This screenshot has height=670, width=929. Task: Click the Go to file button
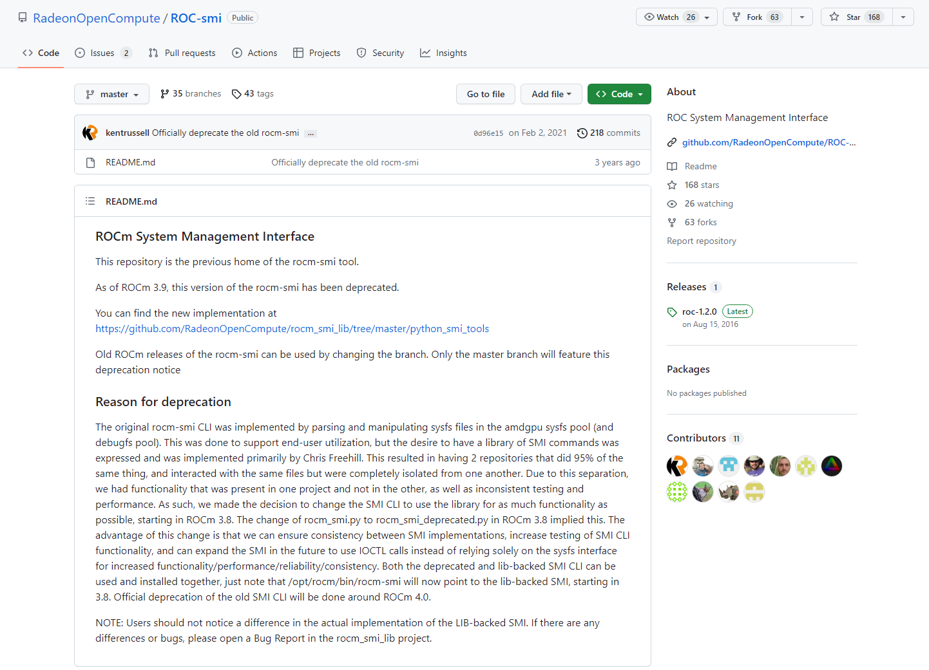pos(486,94)
